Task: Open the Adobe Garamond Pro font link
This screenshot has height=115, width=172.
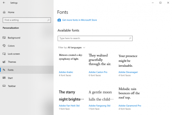Action: tap(130, 105)
